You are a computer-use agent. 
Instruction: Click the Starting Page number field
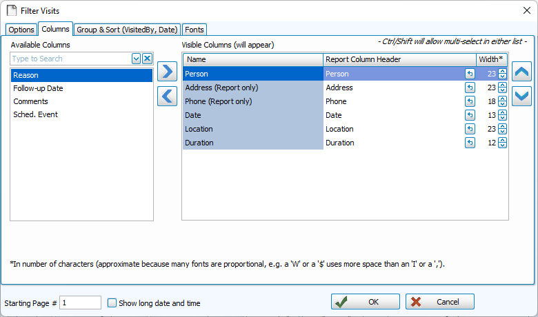click(80, 303)
